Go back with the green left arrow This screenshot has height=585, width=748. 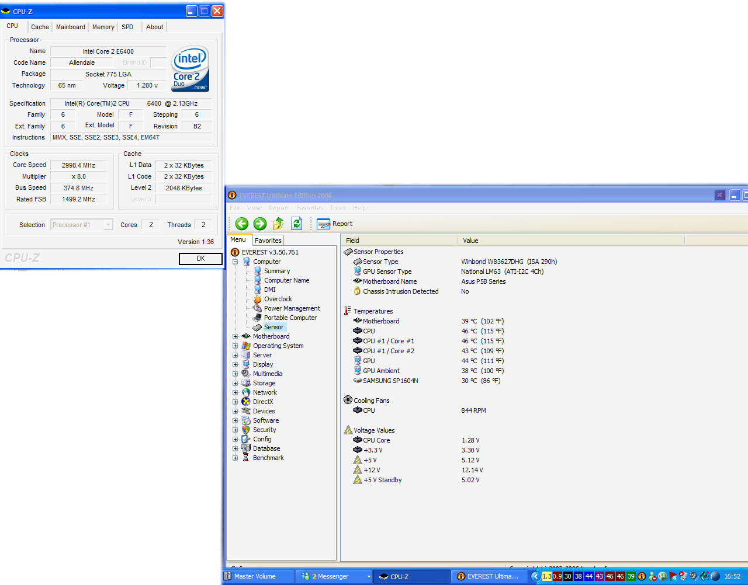(242, 224)
